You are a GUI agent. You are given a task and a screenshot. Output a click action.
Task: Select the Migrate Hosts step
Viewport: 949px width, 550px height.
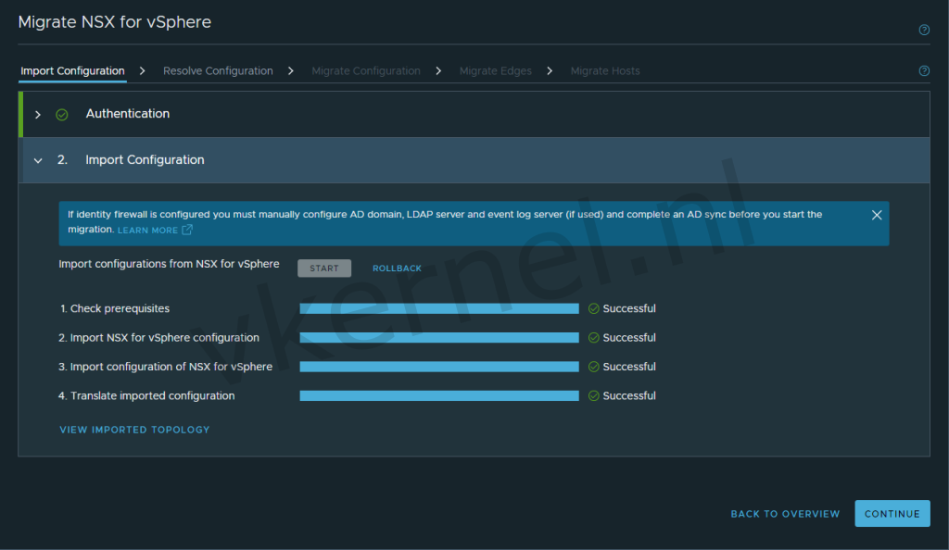tap(604, 70)
